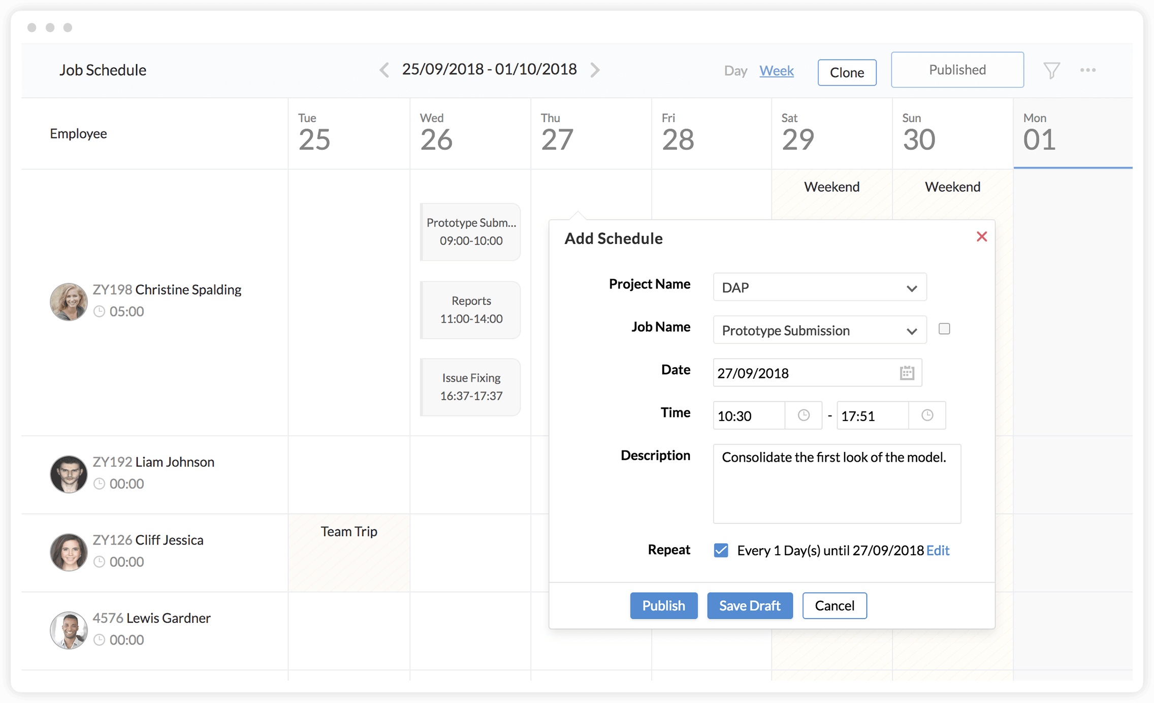
Task: Go to previous week arrow
Action: [x=384, y=70]
